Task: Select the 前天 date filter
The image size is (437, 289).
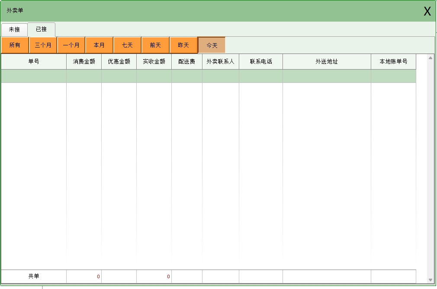Action: pyautogui.click(x=155, y=45)
